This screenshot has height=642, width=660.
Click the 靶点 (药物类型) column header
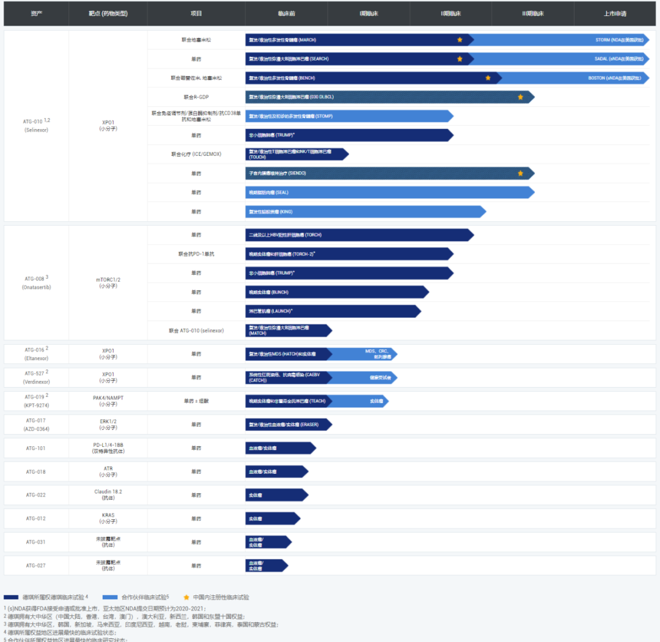108,13
